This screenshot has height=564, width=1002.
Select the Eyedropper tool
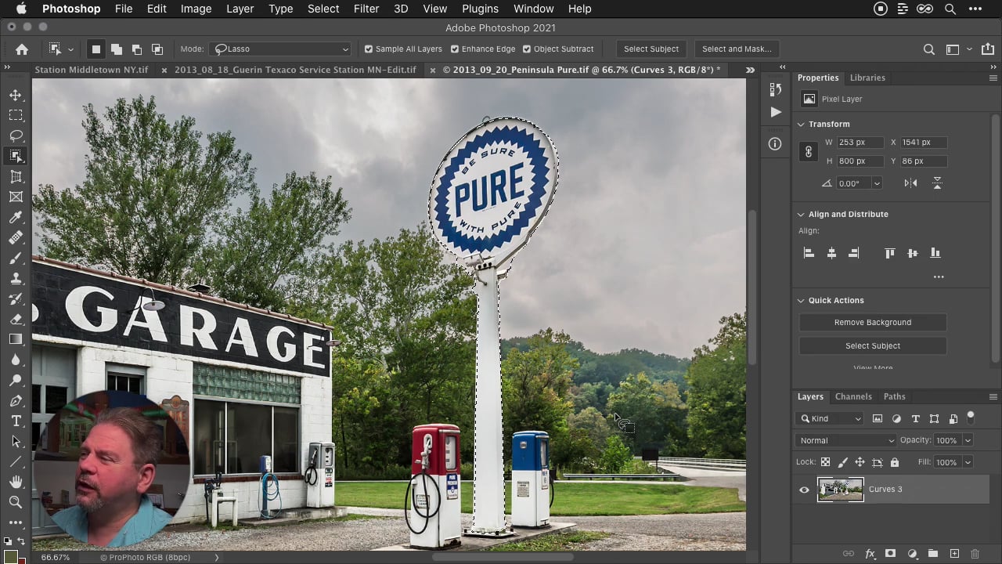coord(16,218)
